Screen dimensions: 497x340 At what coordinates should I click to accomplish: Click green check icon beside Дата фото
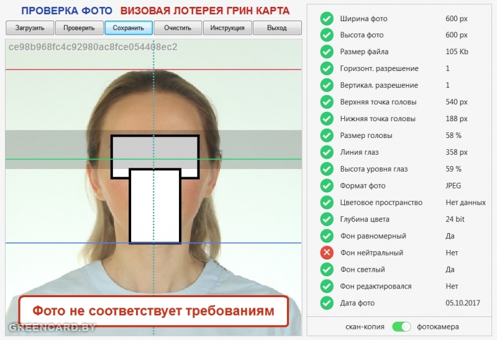(x=327, y=303)
